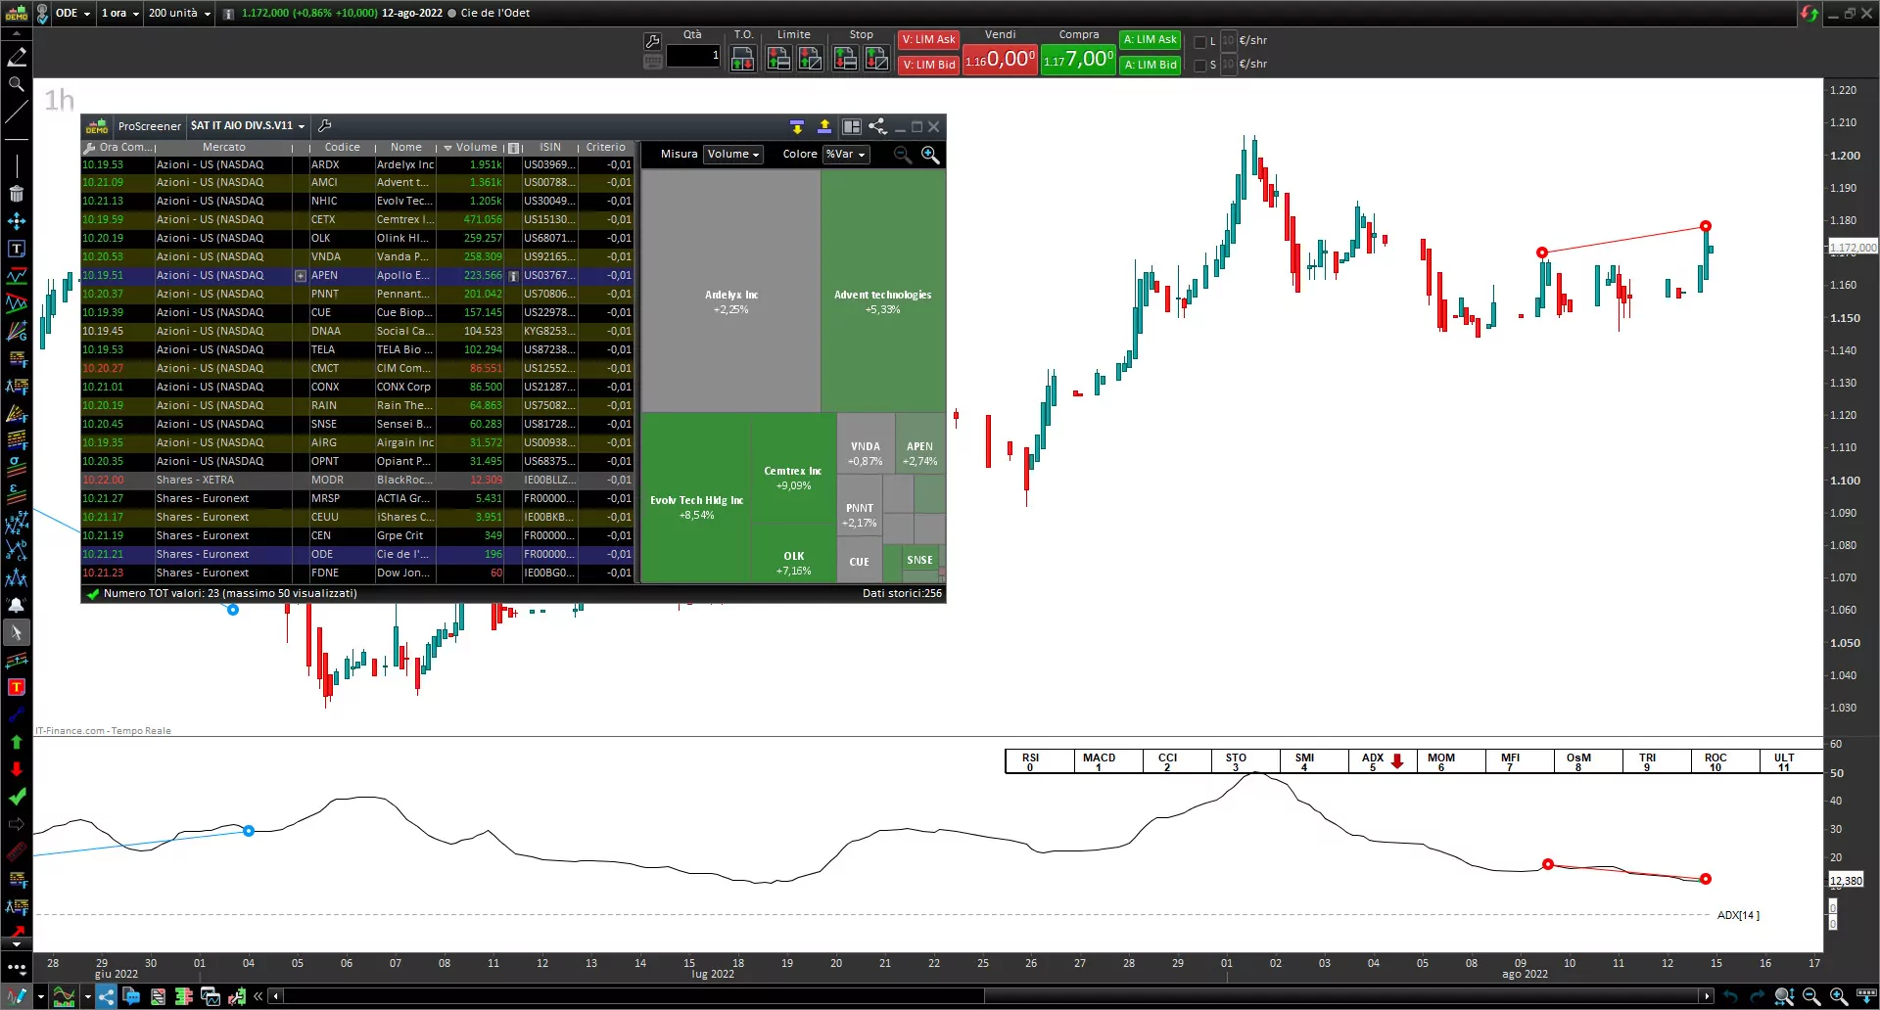Open trading panel wrench settings
The width and height of the screenshot is (1880, 1010).
click(x=653, y=41)
